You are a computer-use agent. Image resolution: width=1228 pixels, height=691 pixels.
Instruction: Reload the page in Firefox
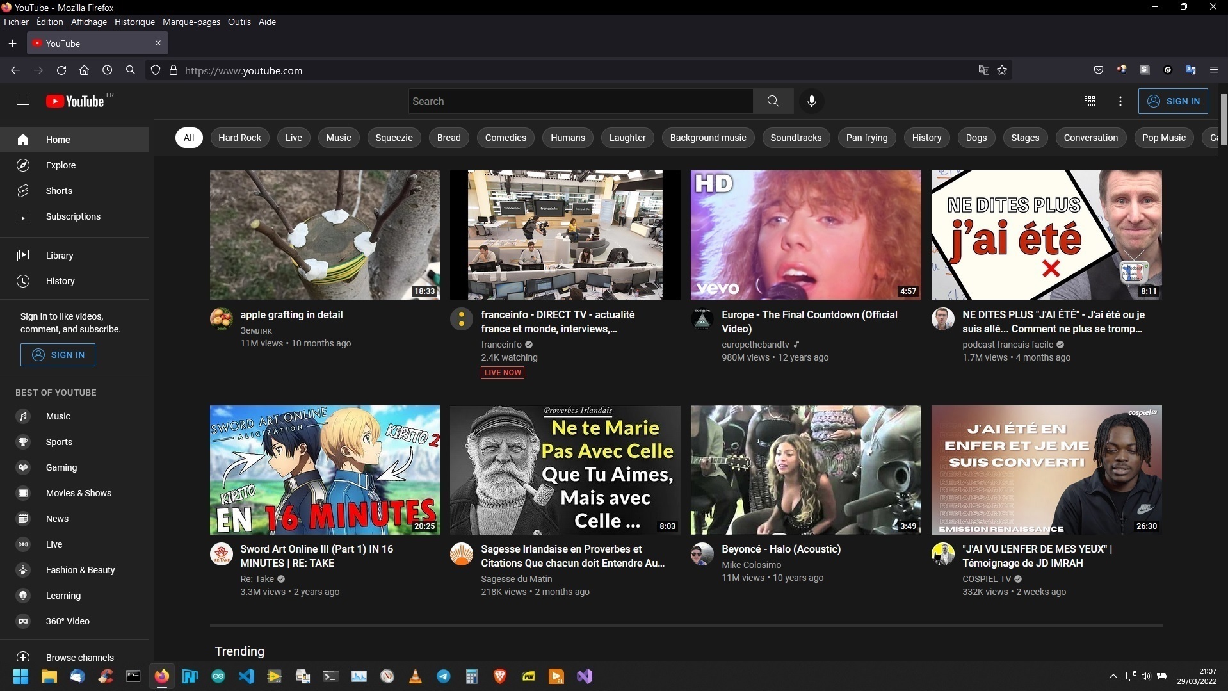click(61, 70)
